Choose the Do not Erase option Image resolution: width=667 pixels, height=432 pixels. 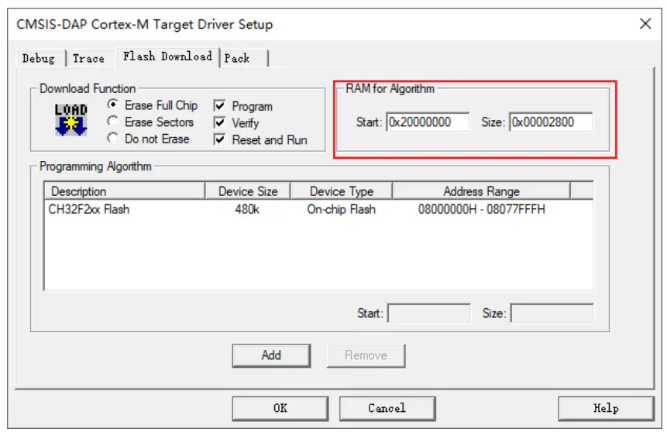pyautogui.click(x=113, y=138)
